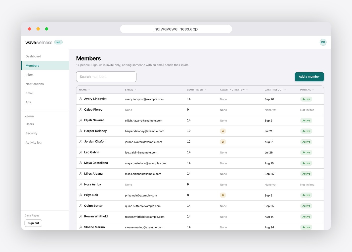Click the wavewellness logo

[39, 42]
